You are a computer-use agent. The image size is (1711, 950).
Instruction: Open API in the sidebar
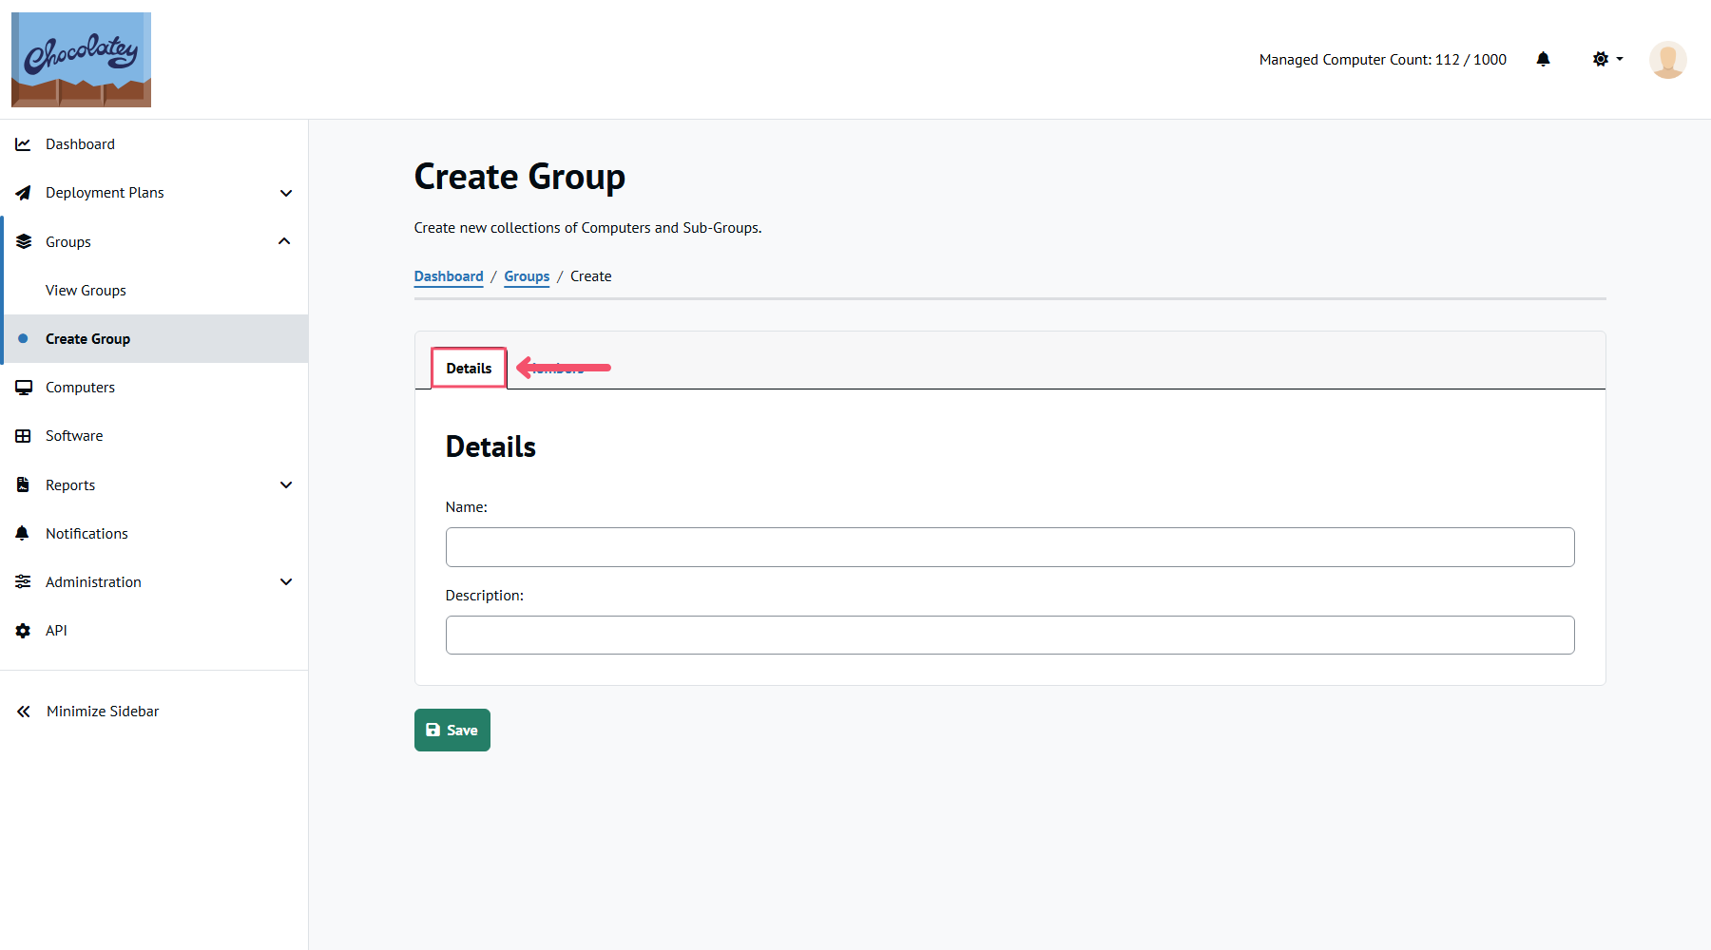click(x=154, y=631)
